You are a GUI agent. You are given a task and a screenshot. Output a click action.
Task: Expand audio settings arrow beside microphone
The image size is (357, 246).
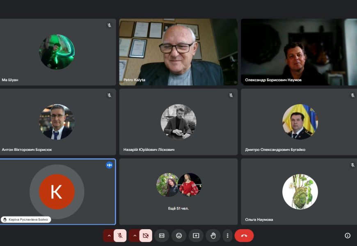point(109,236)
